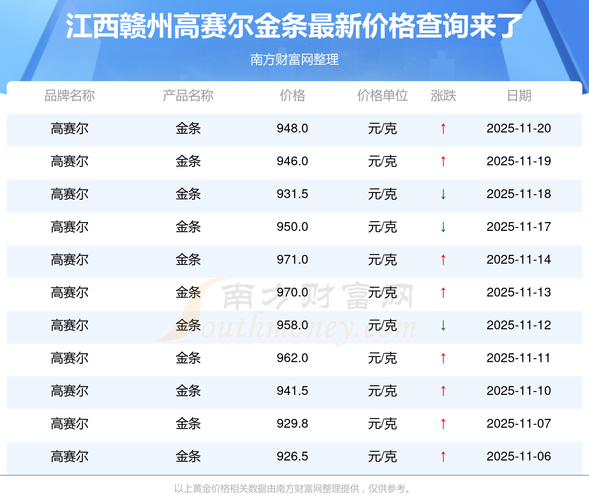Click the footer disclaimer about 黄金价格
The height and width of the screenshot is (495, 589).
[x=293, y=488]
